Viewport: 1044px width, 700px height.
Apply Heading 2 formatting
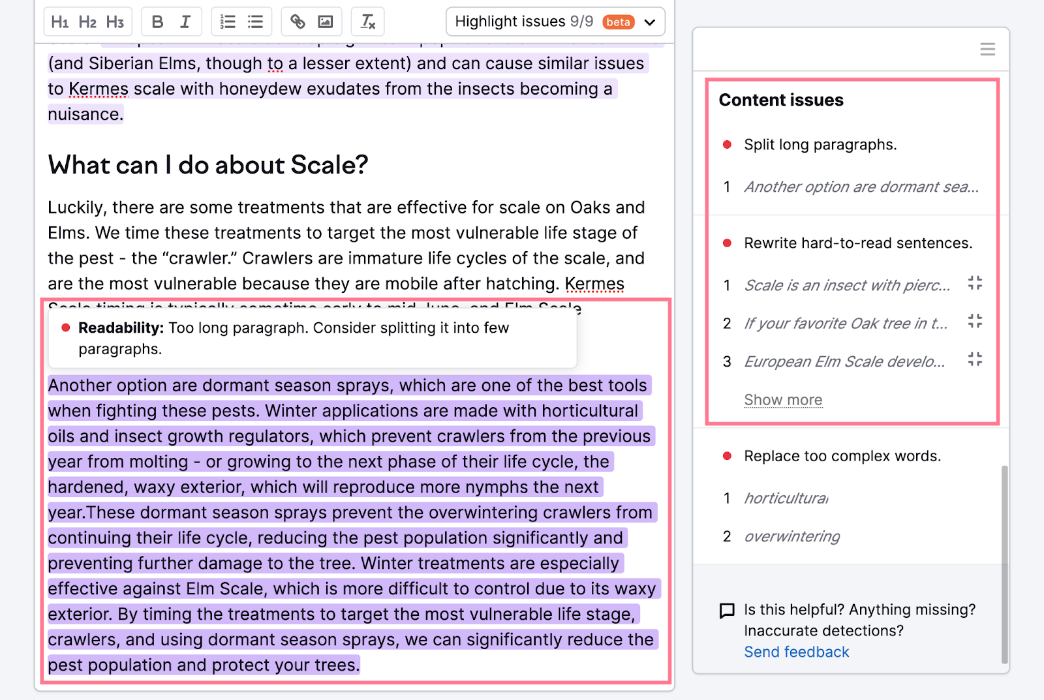[87, 22]
